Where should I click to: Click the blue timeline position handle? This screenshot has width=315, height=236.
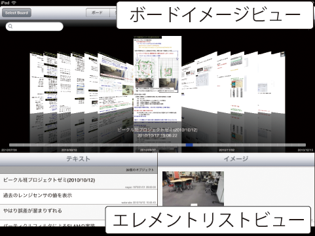point(189,144)
